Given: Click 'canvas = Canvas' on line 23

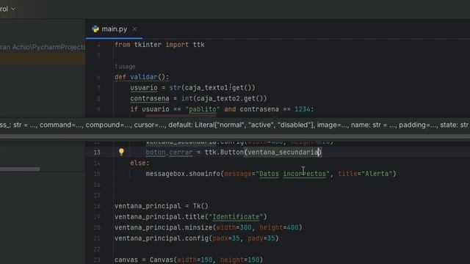Looking at the screenshot, I should (x=144, y=260).
